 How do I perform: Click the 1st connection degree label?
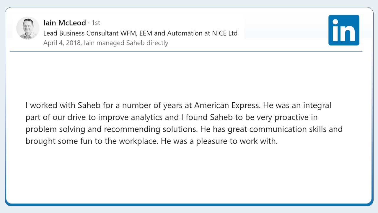pyautogui.click(x=96, y=23)
